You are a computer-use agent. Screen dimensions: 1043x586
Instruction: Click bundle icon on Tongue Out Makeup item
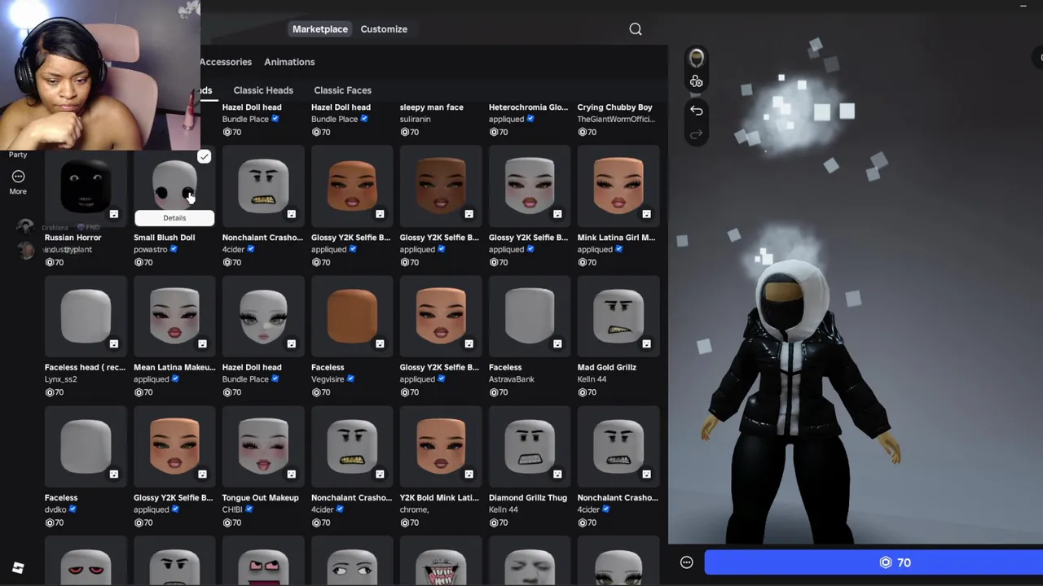tap(292, 474)
